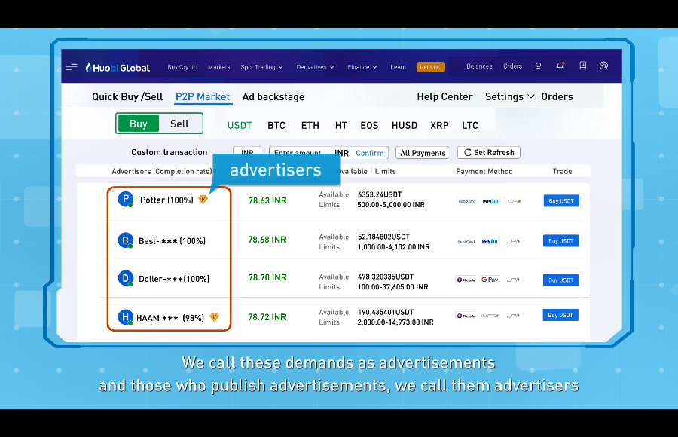Click the bank card icon in Best-*** row
This screenshot has height=437, width=678.
pos(466,241)
